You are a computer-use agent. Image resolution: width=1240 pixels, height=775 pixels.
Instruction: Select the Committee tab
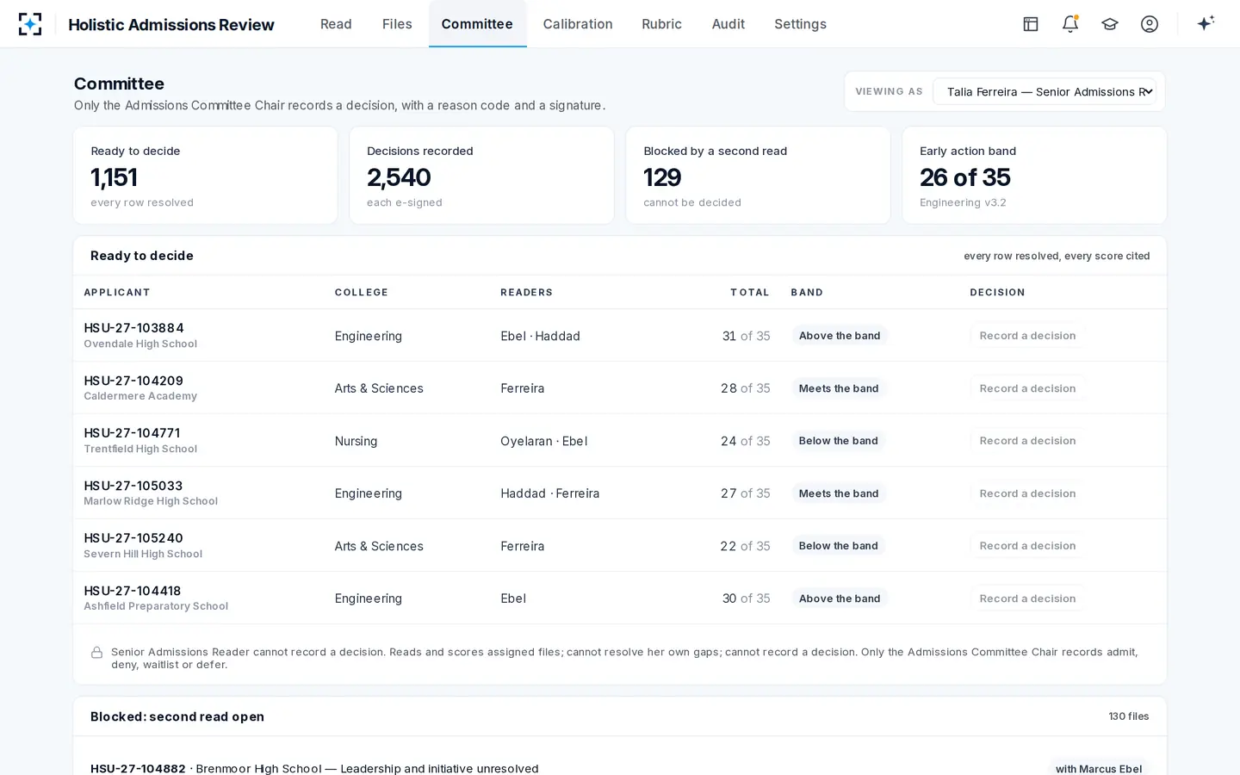coord(477,24)
